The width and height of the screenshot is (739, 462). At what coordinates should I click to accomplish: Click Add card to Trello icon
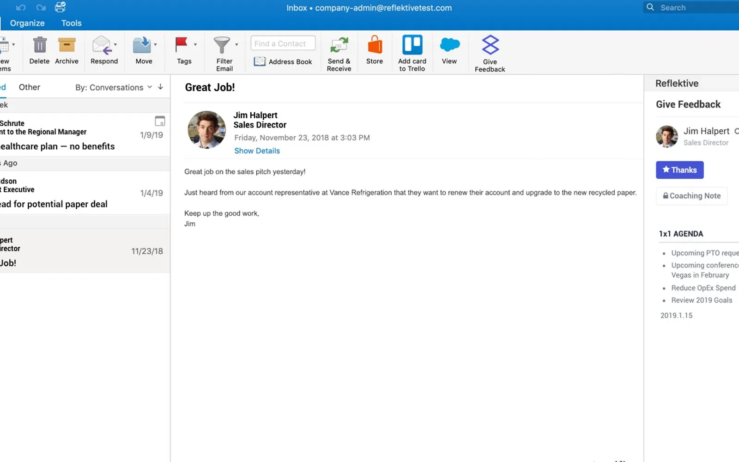(x=412, y=45)
